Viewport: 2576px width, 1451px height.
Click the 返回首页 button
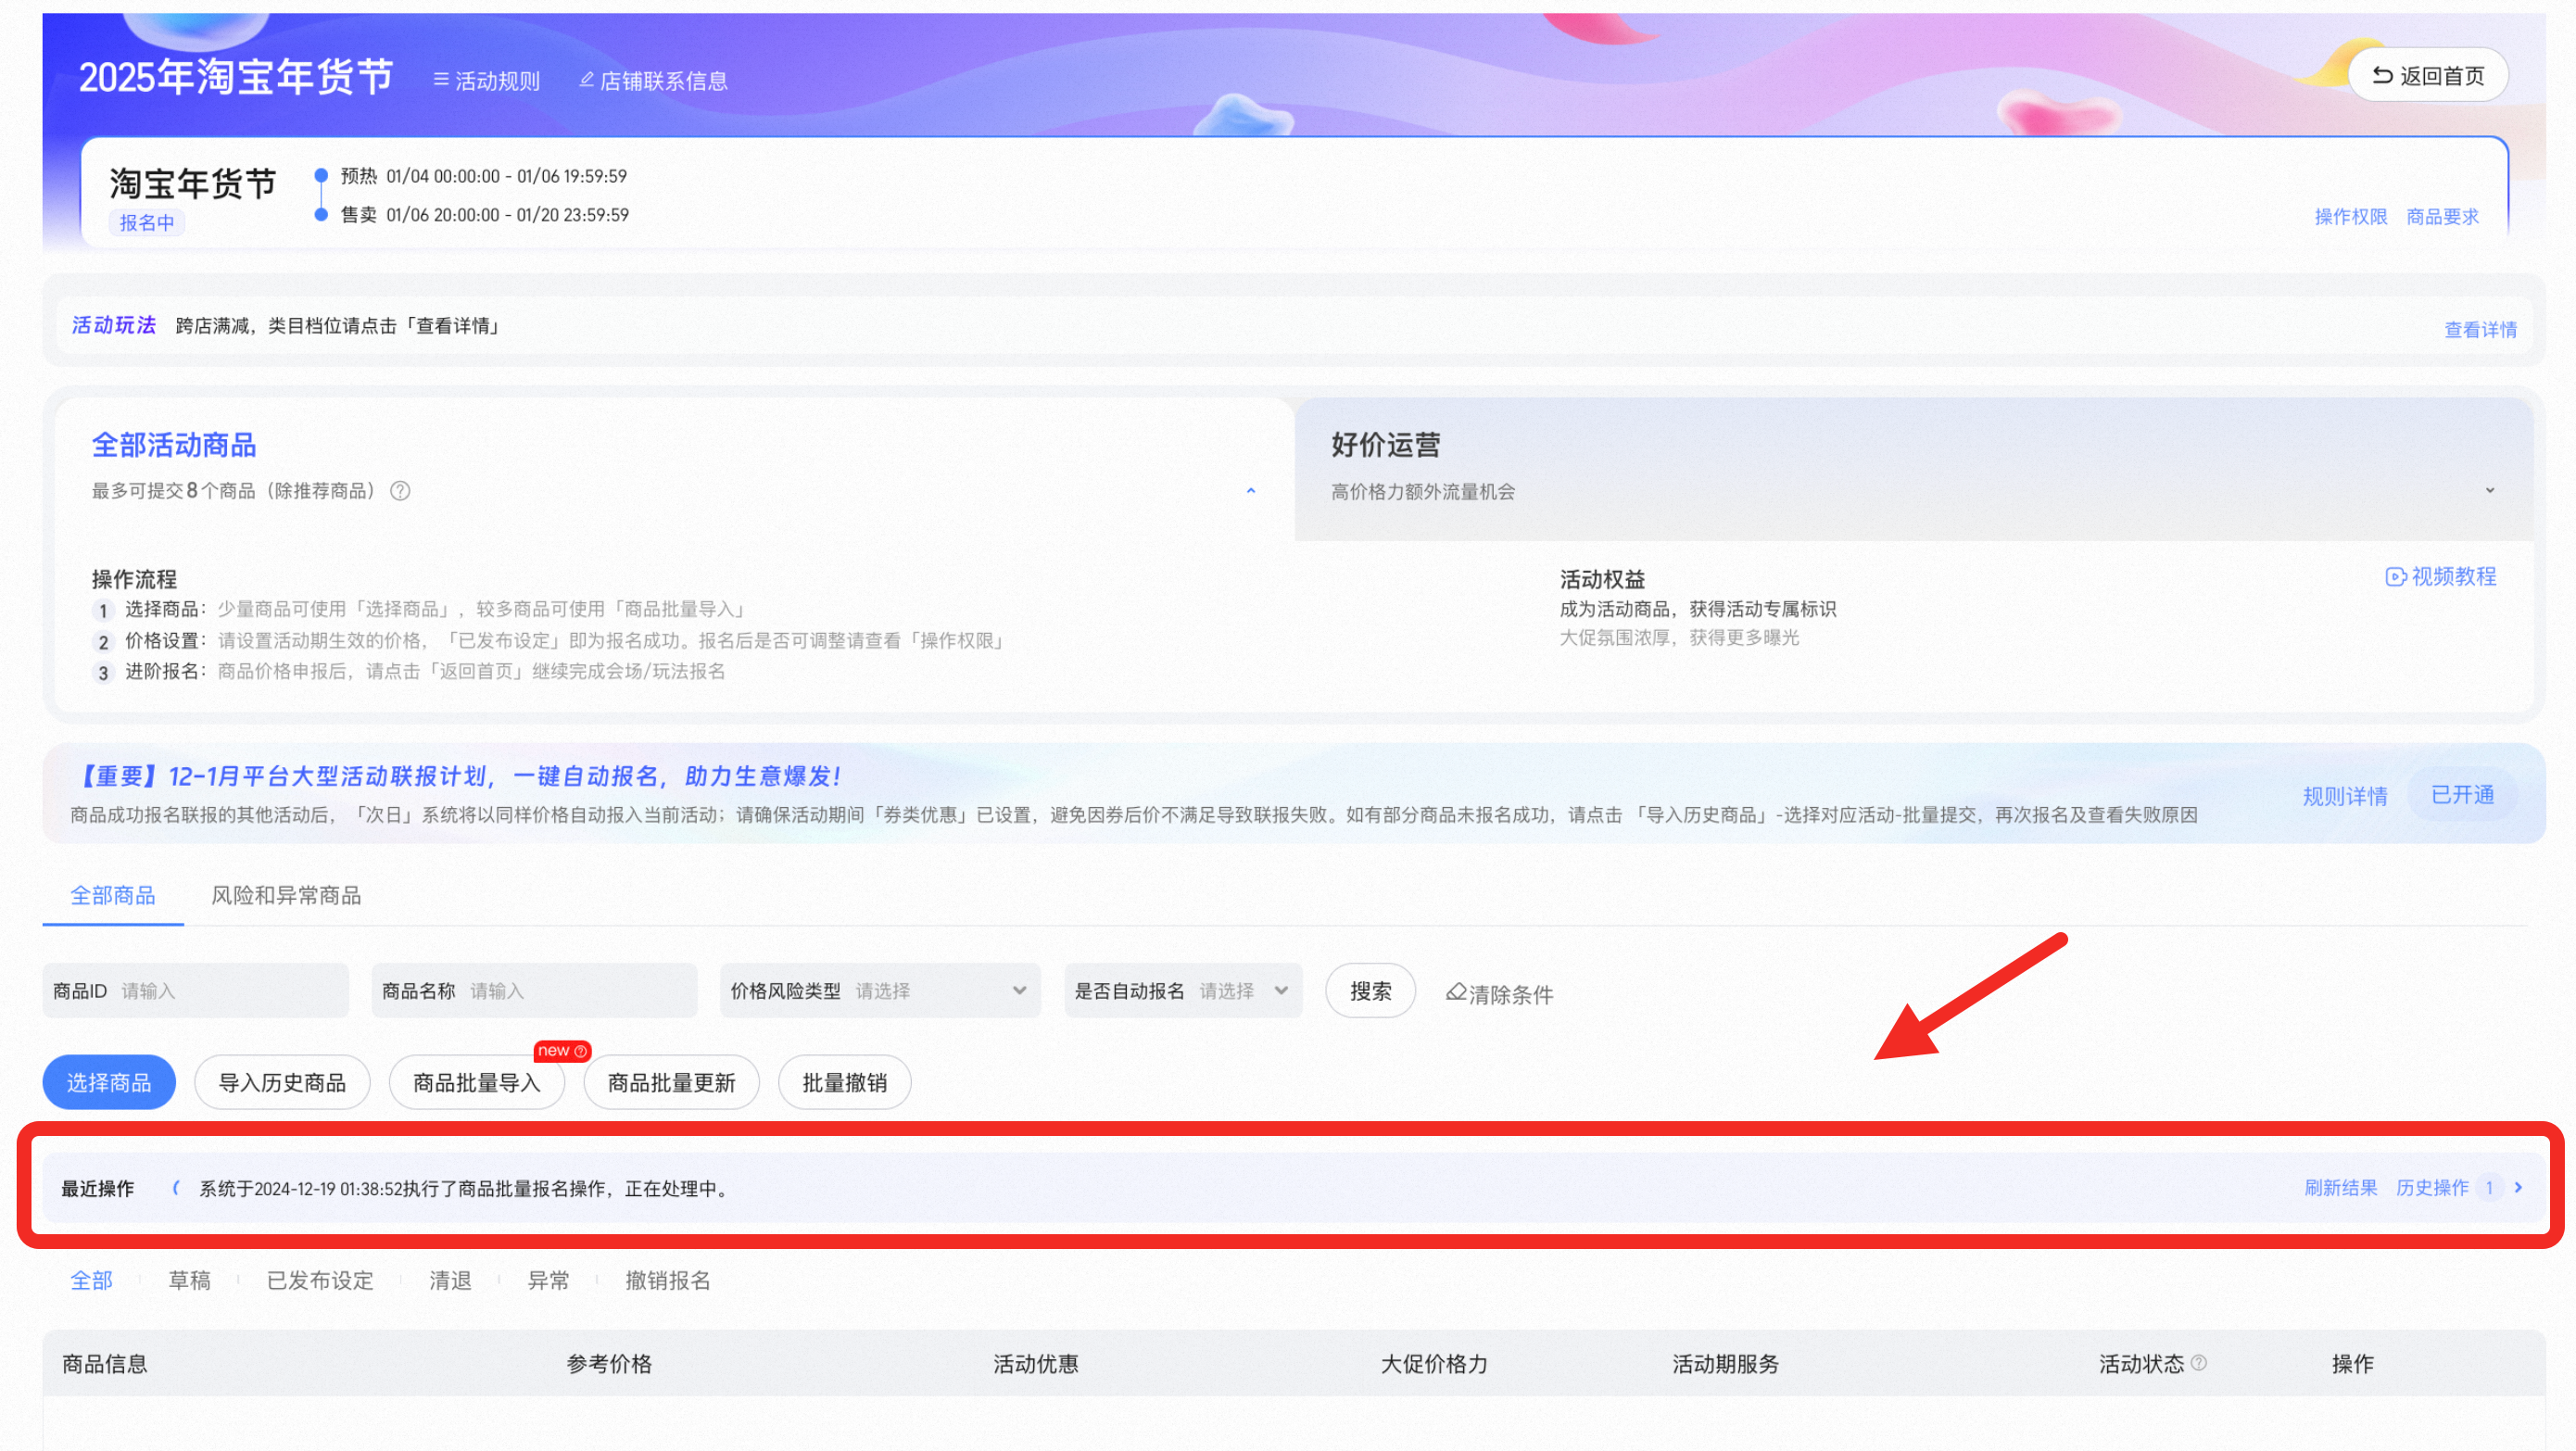point(2428,76)
